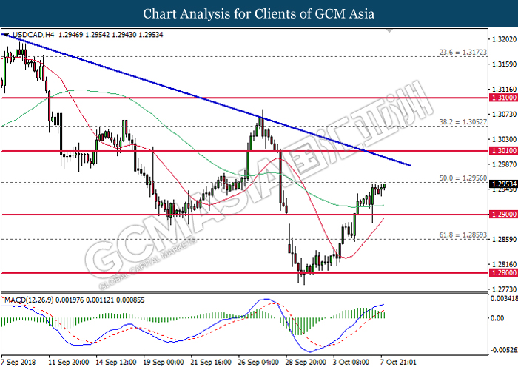This screenshot has width=518, height=370.
Task: Click the USDCAD,H4 symbol label
Action: point(33,35)
